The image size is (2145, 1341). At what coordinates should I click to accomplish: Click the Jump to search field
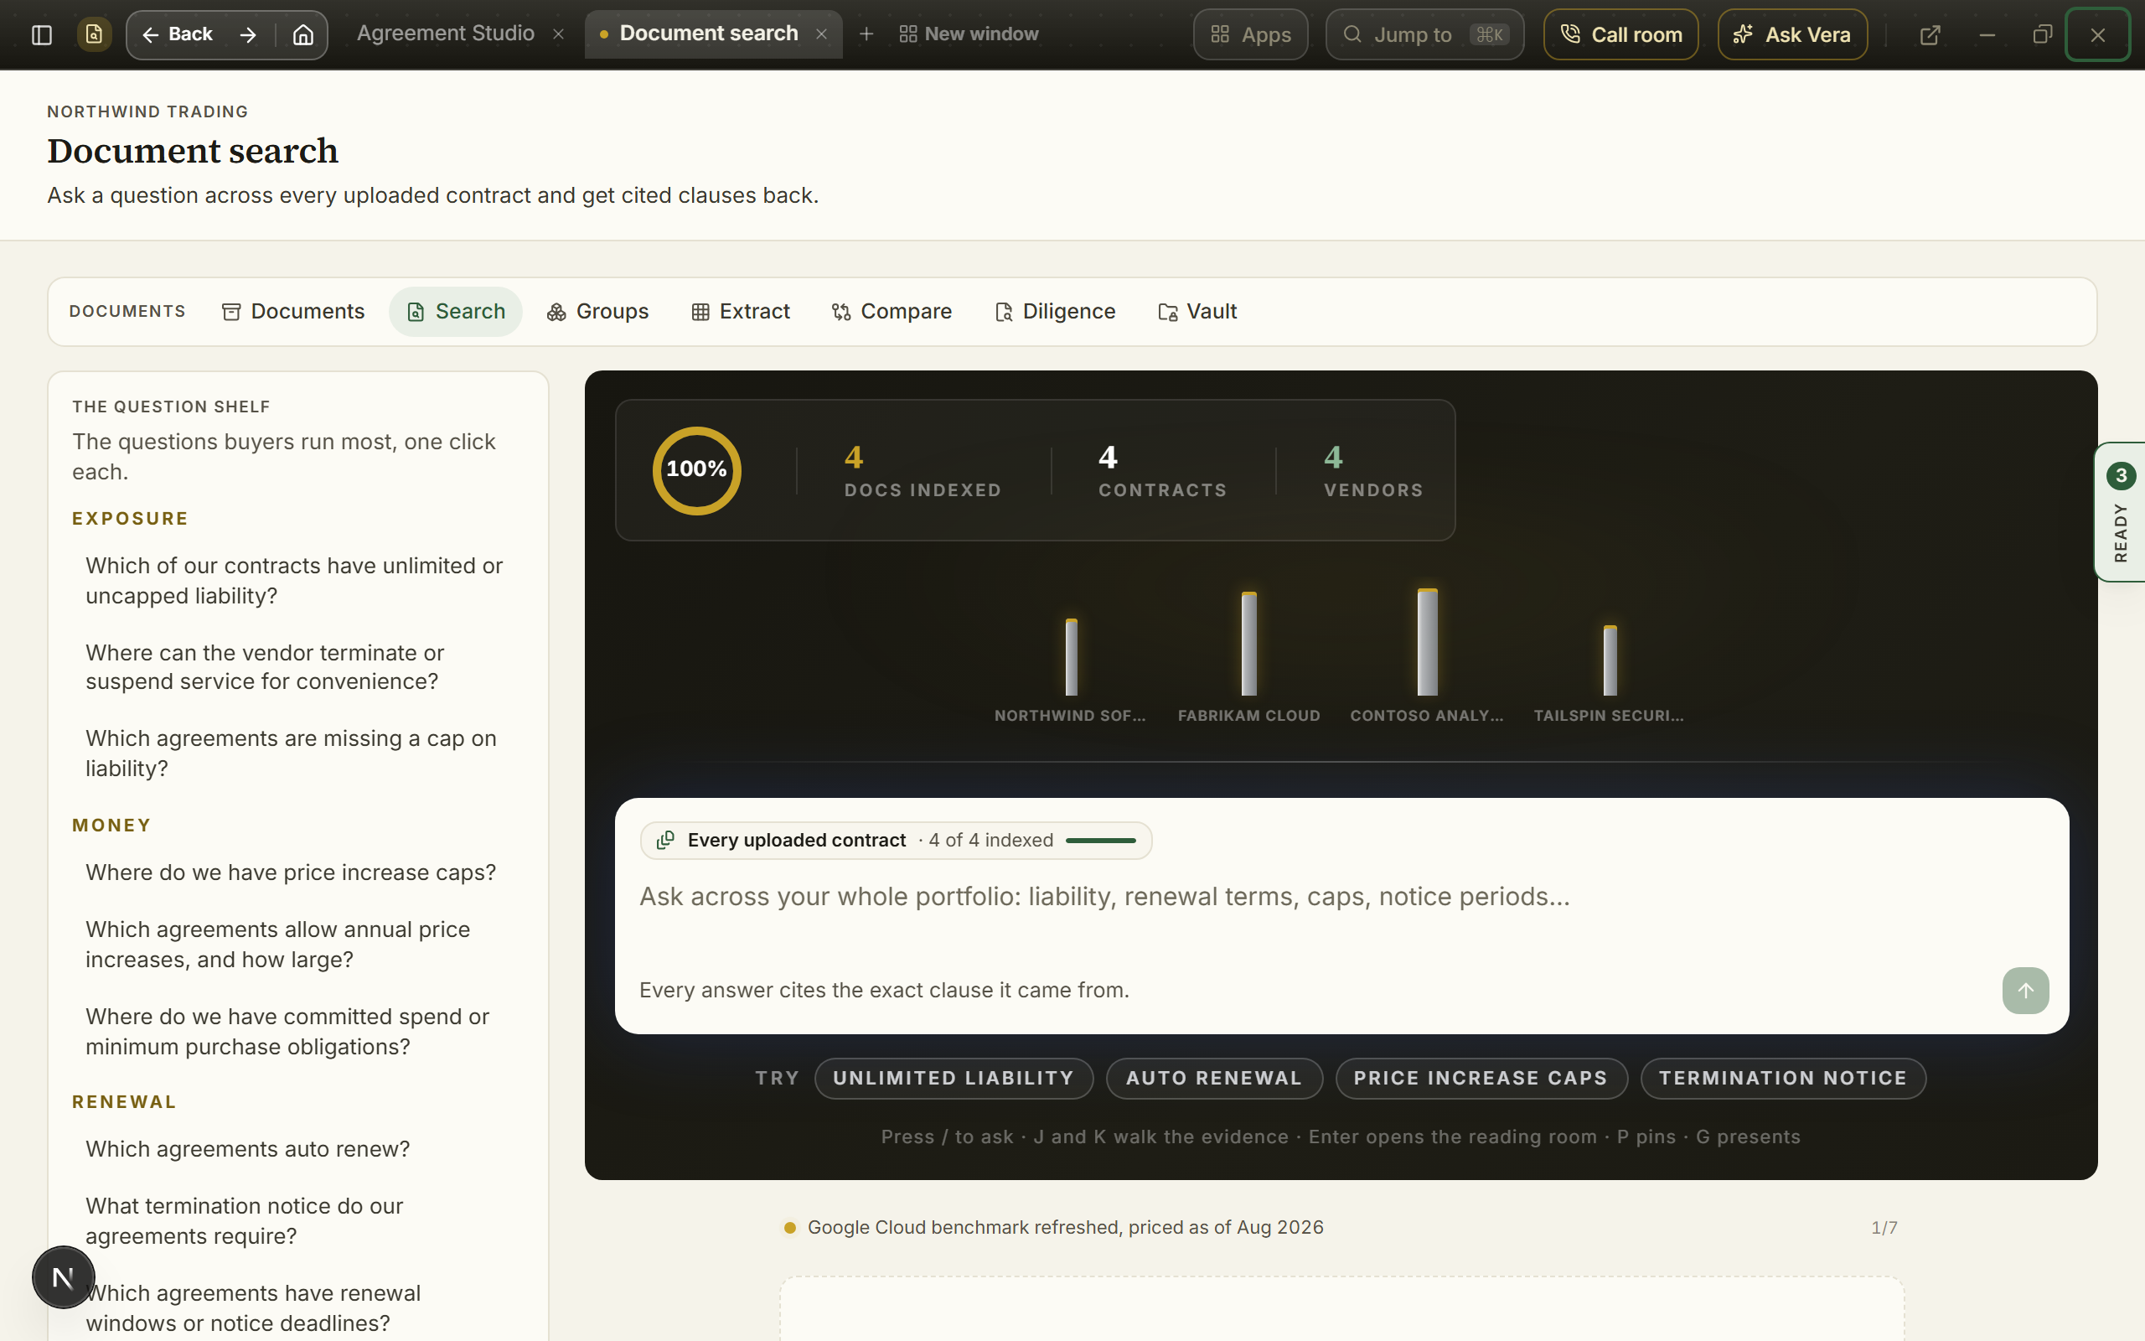[x=1424, y=34]
